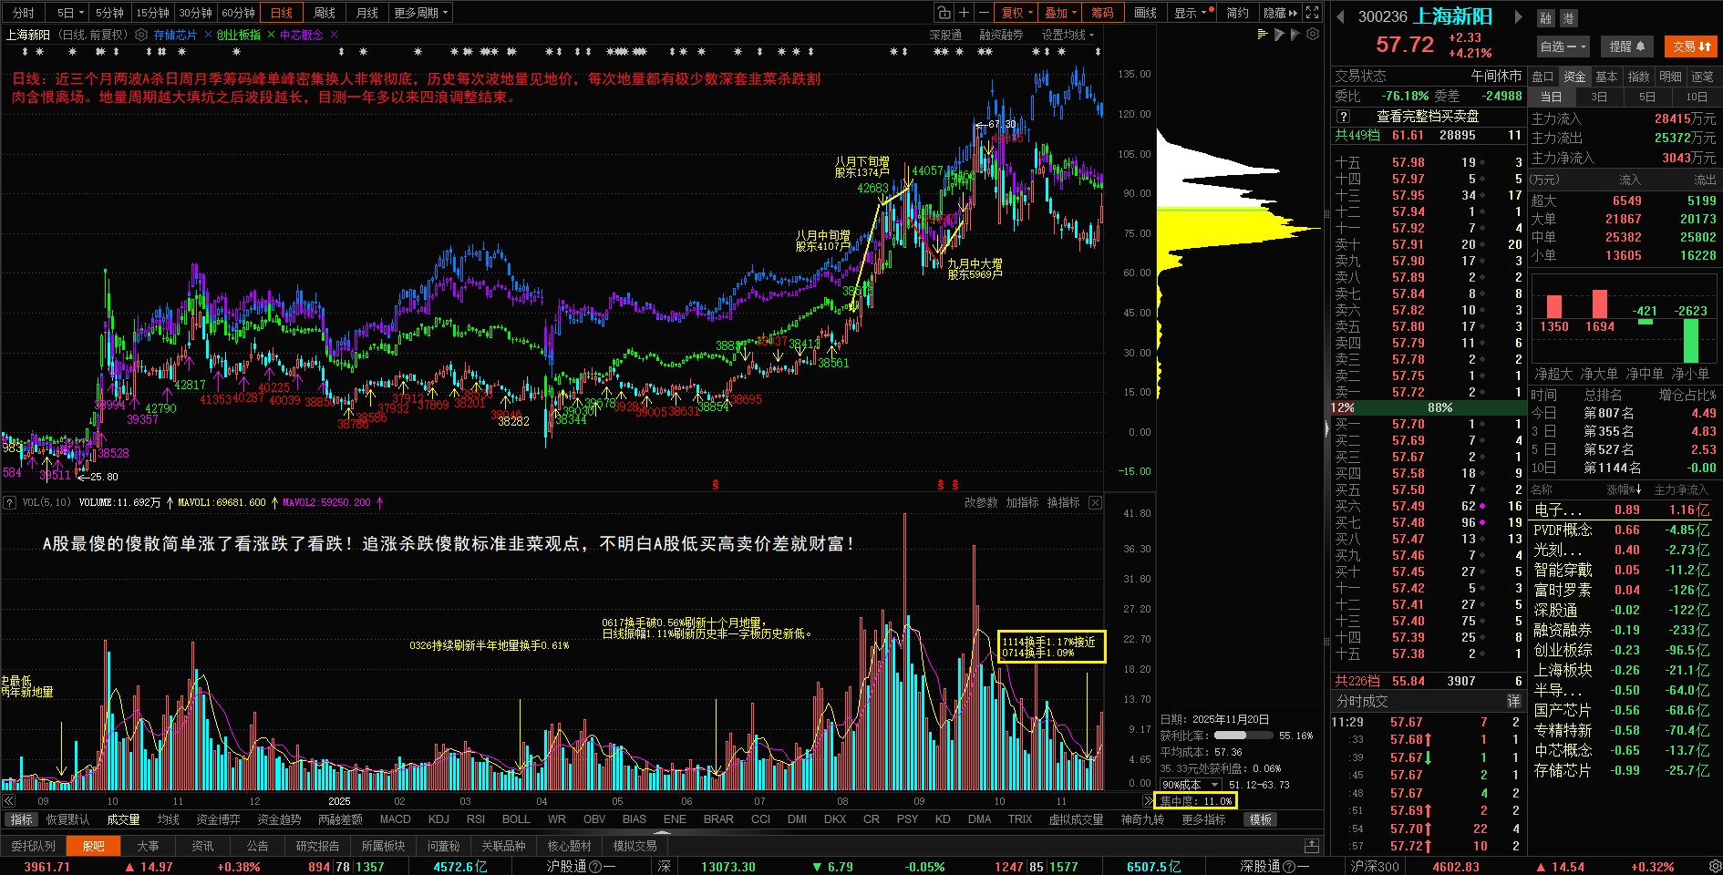The image size is (1723, 875).
Task: Select MACD indicator tab
Action: pyautogui.click(x=395, y=819)
